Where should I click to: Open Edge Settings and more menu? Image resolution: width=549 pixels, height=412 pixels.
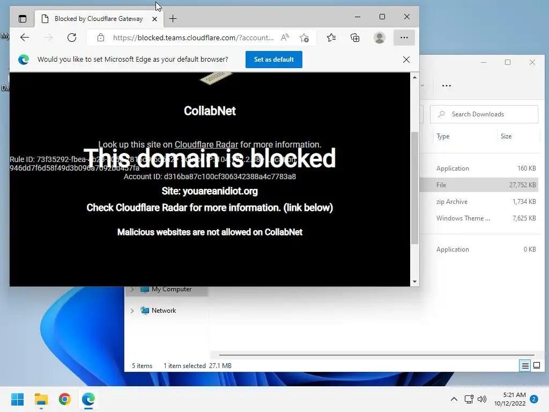[404, 38]
